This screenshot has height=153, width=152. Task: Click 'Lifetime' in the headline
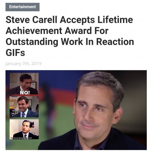(x=115, y=20)
